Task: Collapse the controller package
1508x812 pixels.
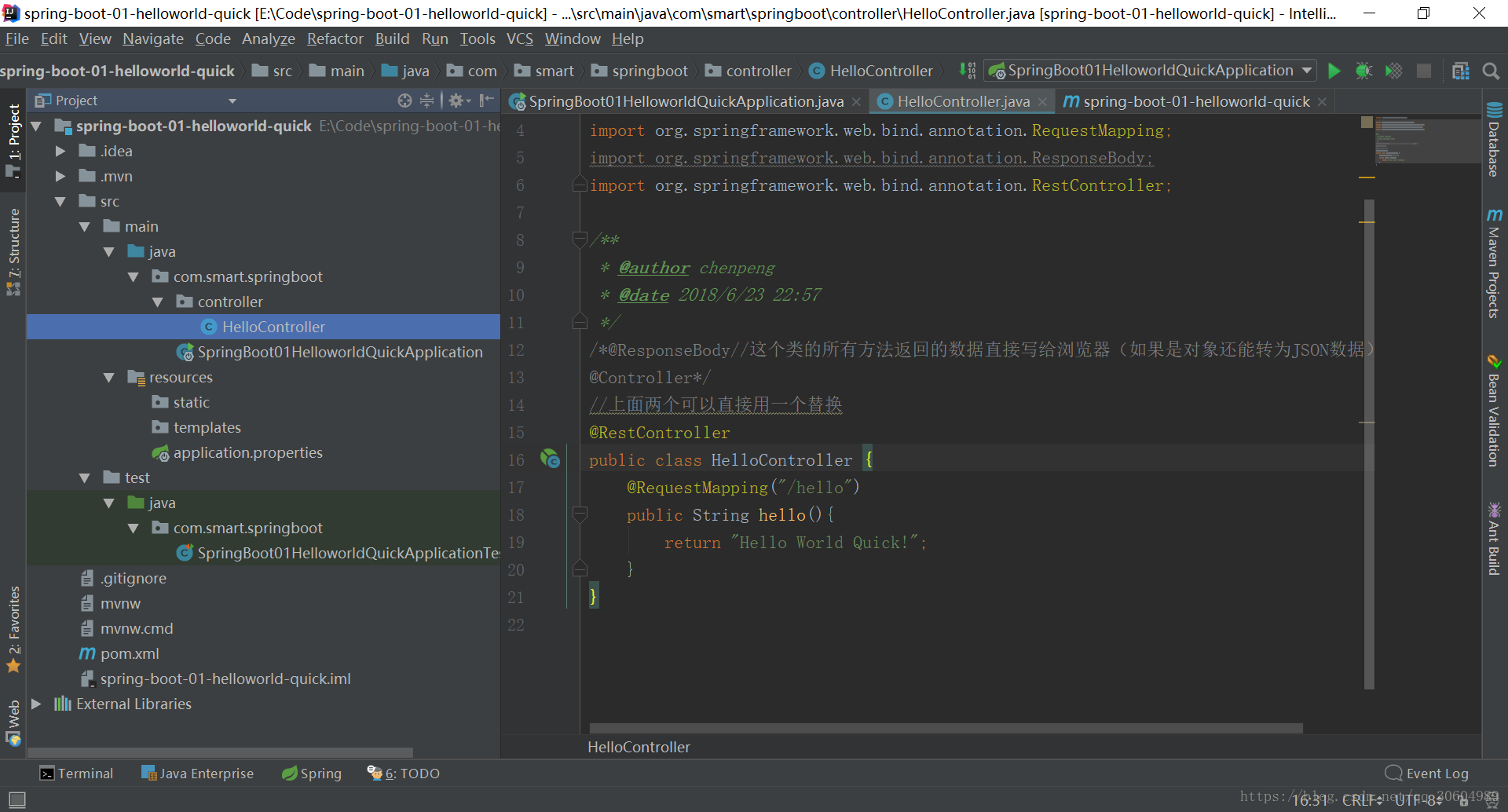Action: pos(158,302)
